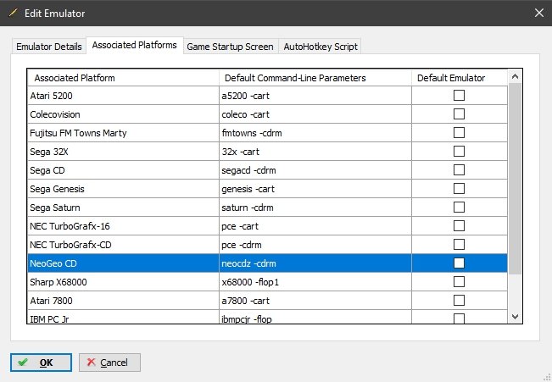The height and width of the screenshot is (382, 552).
Task: Select the Atari 5200 platform cell
Action: [123, 96]
